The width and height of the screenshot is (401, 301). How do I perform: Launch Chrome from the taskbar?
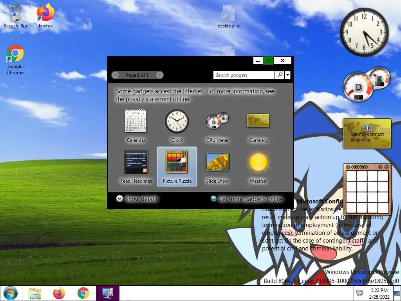(83, 293)
